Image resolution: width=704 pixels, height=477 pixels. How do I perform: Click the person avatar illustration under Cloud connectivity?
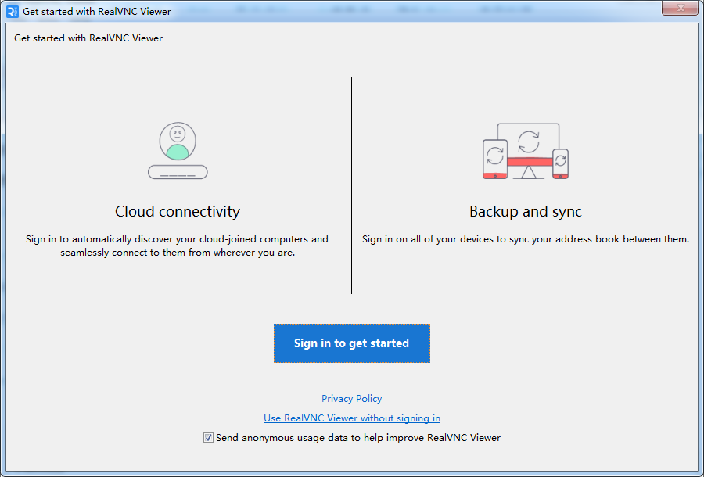click(x=178, y=142)
